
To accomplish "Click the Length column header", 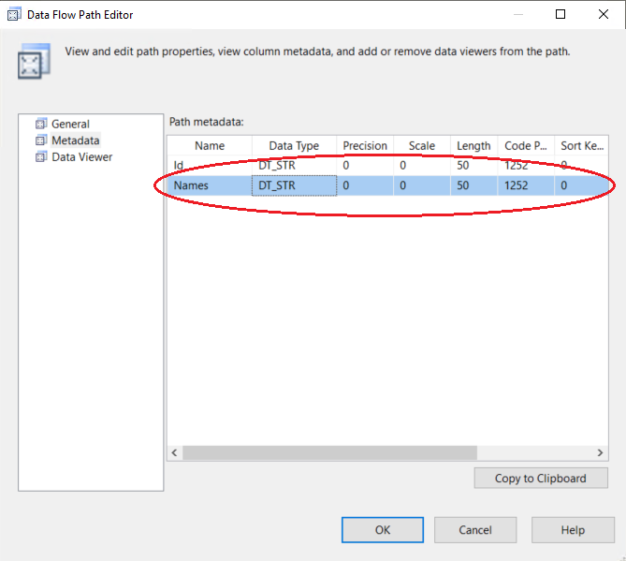I will coord(473,146).
